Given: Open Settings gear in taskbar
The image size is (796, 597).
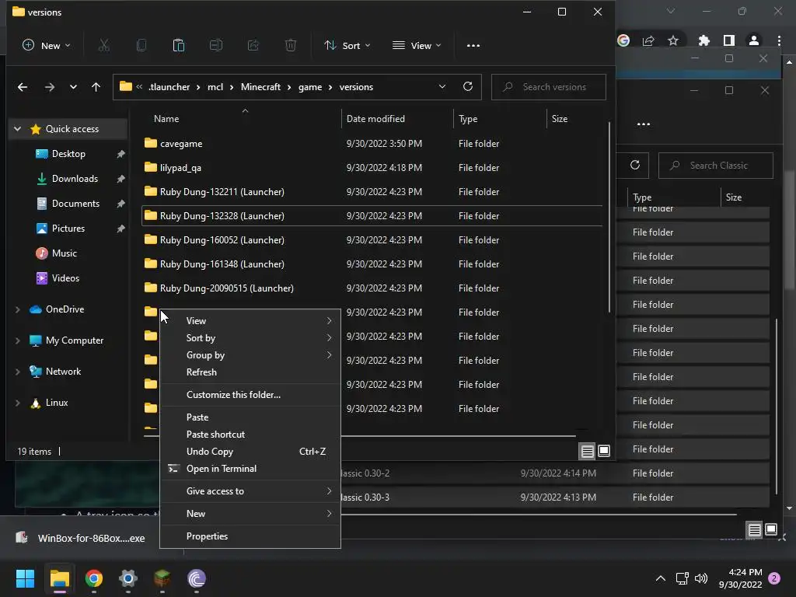Looking at the screenshot, I should pyautogui.click(x=128, y=578).
